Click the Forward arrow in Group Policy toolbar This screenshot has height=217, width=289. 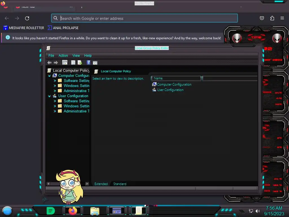pyautogui.click(x=56, y=62)
